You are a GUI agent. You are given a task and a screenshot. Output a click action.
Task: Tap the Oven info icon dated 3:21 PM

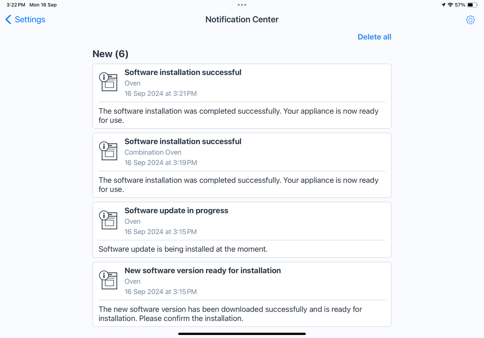tap(108, 82)
